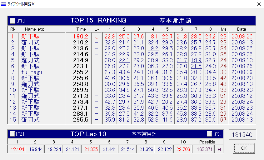Click the name fu-nagi in rank 7
This screenshot has width=264, height=160.
[x=32, y=72]
